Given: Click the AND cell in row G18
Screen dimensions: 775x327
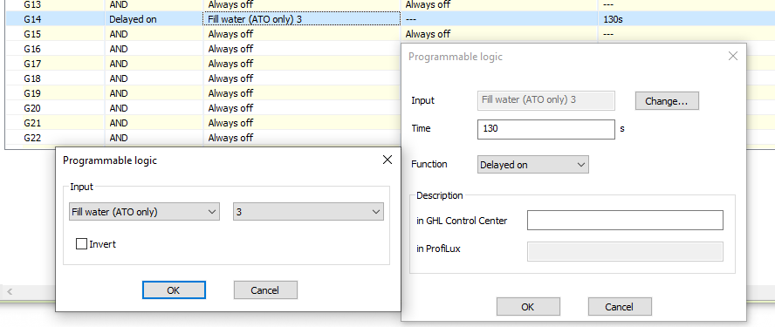Looking at the screenshot, I should point(154,78).
